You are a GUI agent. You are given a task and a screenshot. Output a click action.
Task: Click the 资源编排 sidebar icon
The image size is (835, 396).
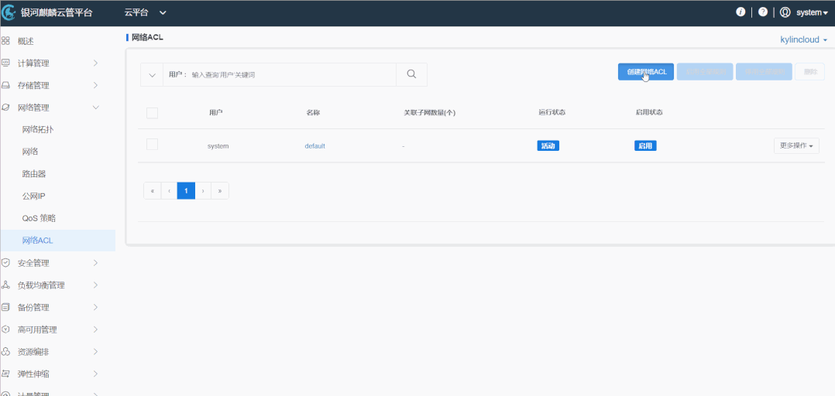coord(5,352)
